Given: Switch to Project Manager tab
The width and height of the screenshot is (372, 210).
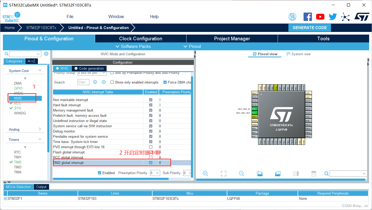Looking at the screenshot, I should coord(232,38).
